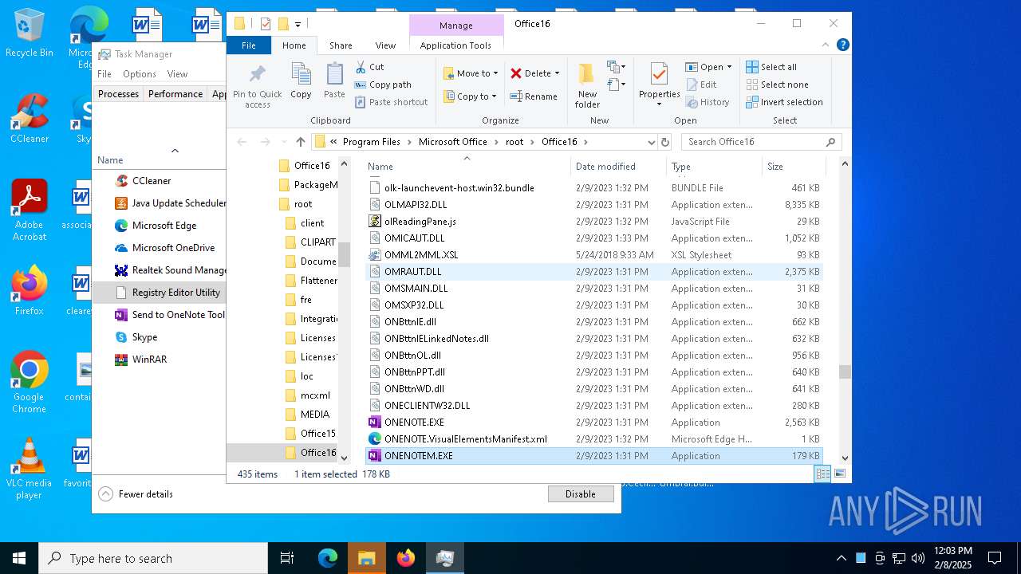Open the Application Tools tab
1021x574 pixels.
pyautogui.click(x=455, y=45)
